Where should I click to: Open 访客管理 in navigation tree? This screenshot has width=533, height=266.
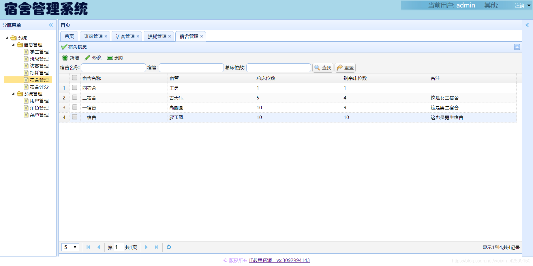pyautogui.click(x=39, y=66)
